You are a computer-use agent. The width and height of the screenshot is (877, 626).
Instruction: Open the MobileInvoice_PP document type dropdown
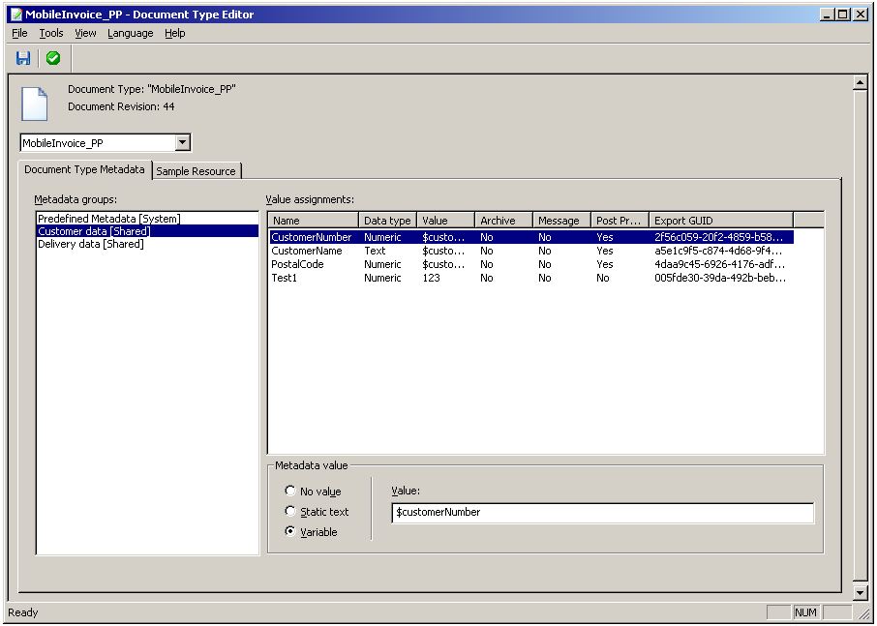pos(182,143)
